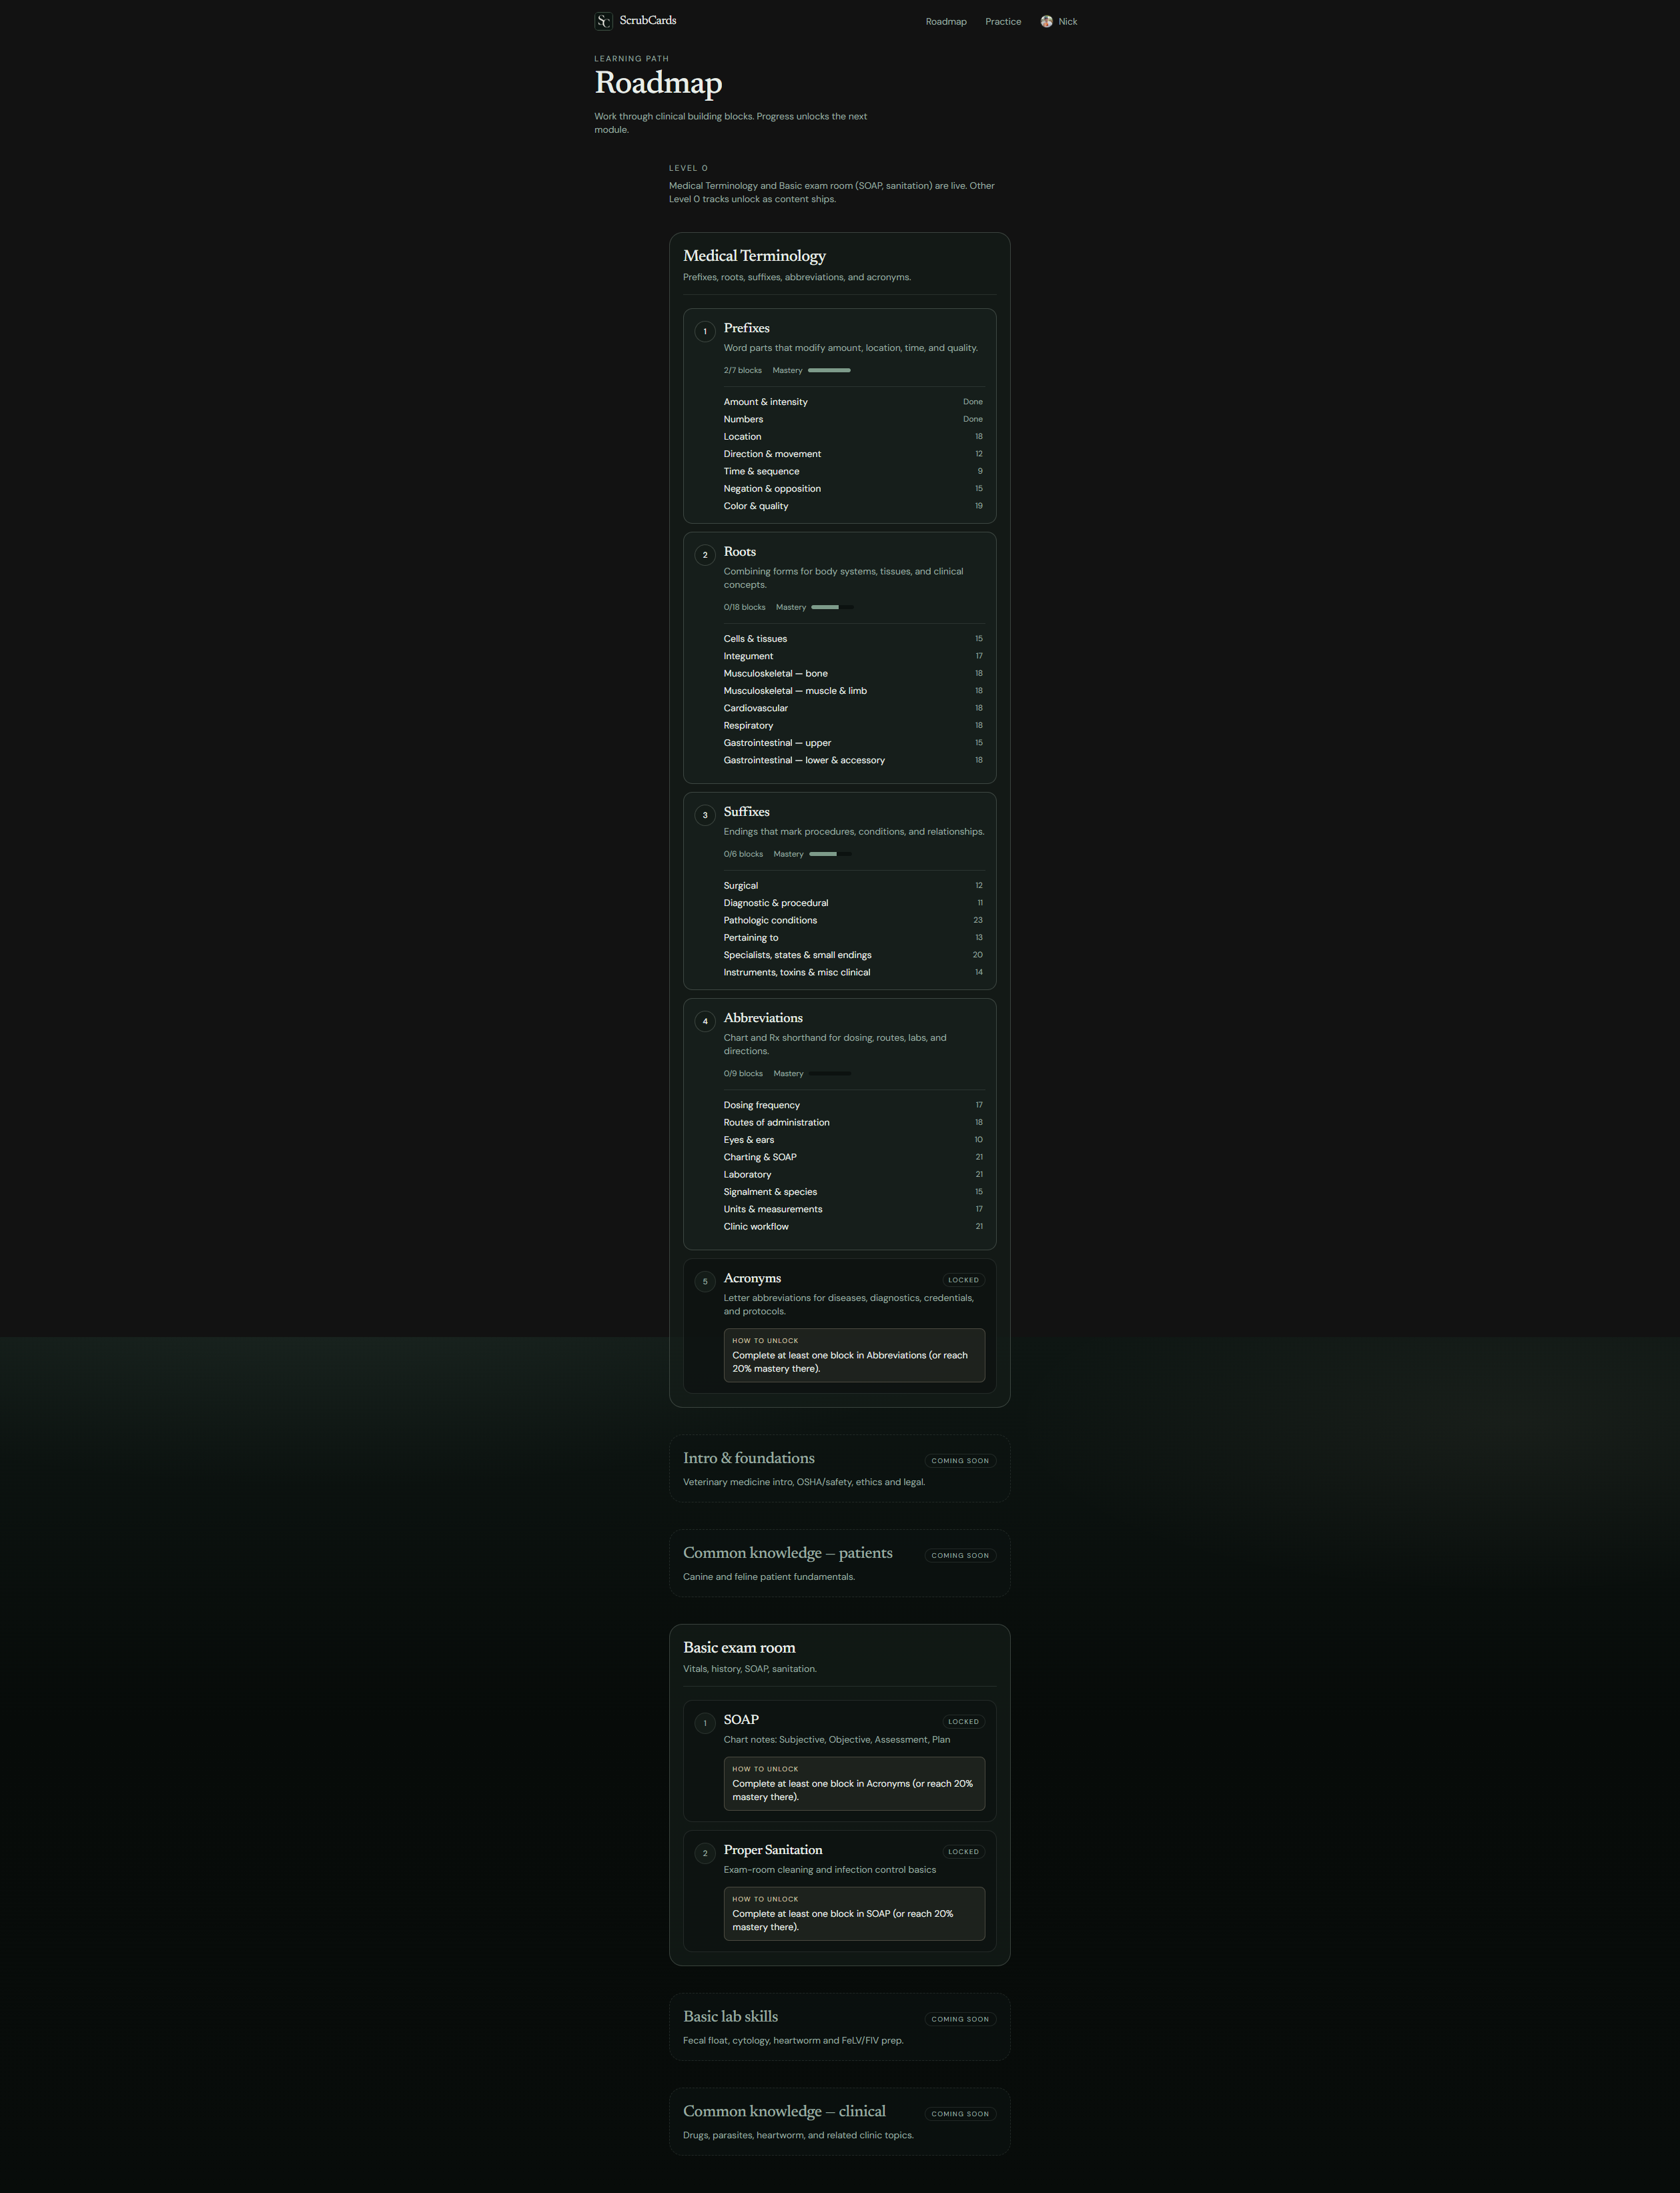
Task: Open the Abbreviations module heading
Action: pos(763,1018)
